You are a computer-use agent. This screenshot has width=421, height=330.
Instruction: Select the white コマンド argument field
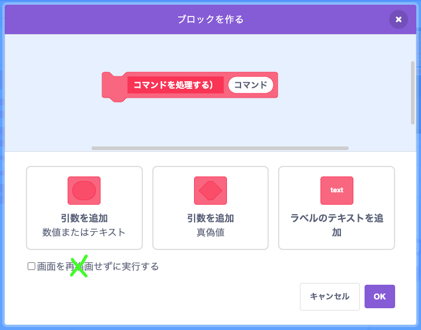coord(251,85)
